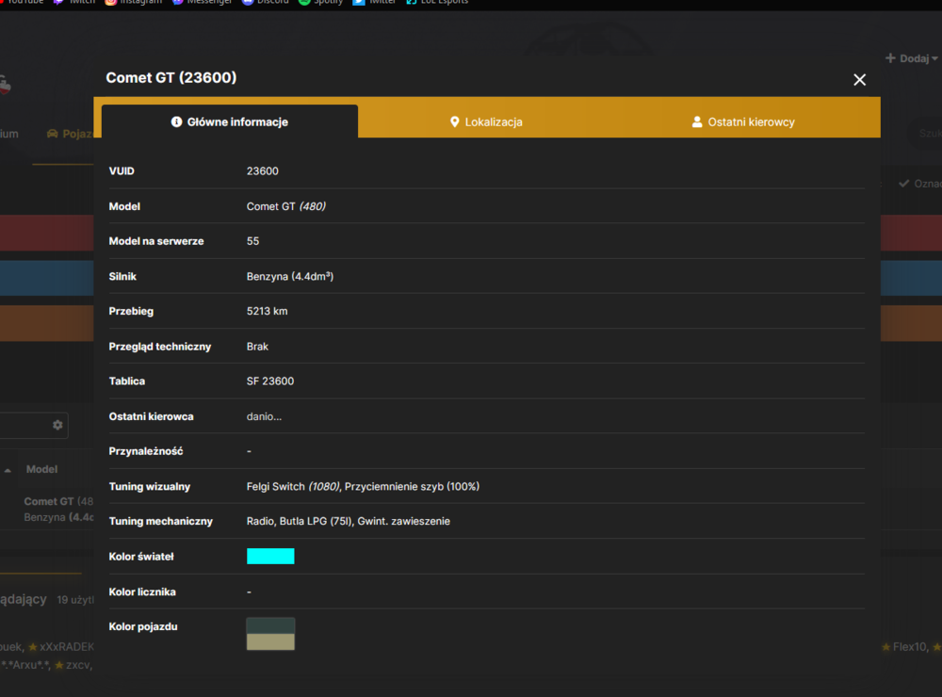Click the car icon next to Pojazdy
This screenshot has height=697, width=942.
[52, 134]
